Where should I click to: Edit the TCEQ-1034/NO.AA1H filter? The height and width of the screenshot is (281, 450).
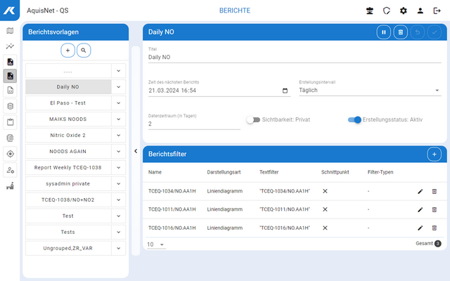click(x=420, y=190)
